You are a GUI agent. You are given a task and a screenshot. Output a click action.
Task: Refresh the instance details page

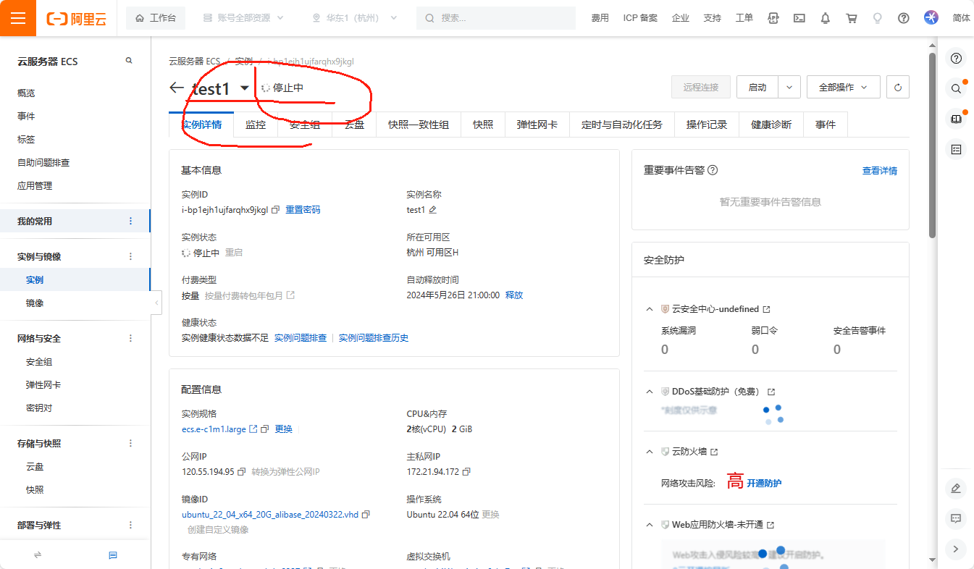(898, 88)
